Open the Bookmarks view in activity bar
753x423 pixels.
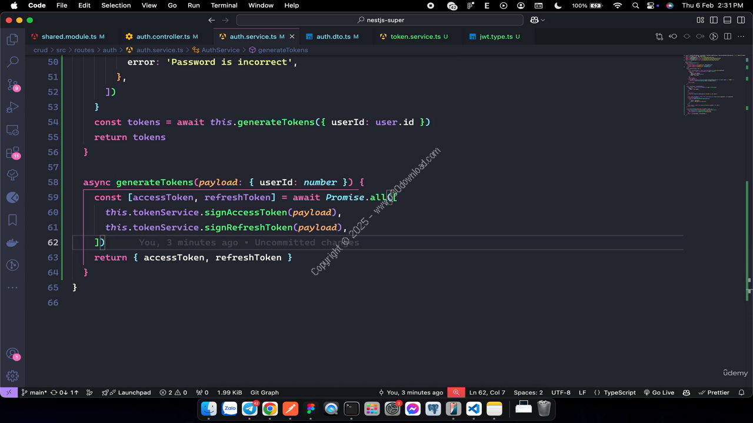click(x=12, y=220)
